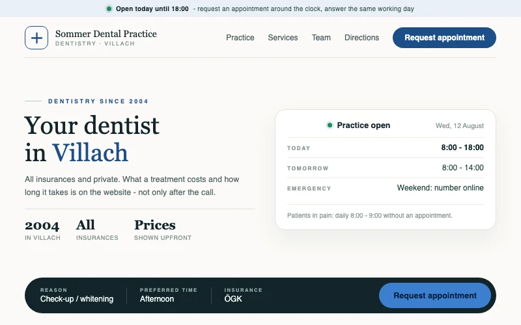Open Insurance selector showing ÖGK
Image resolution: width=521 pixels, height=325 pixels.
(243, 295)
